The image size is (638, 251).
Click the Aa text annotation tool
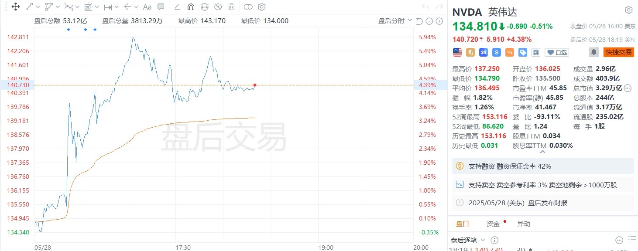(147, 7)
